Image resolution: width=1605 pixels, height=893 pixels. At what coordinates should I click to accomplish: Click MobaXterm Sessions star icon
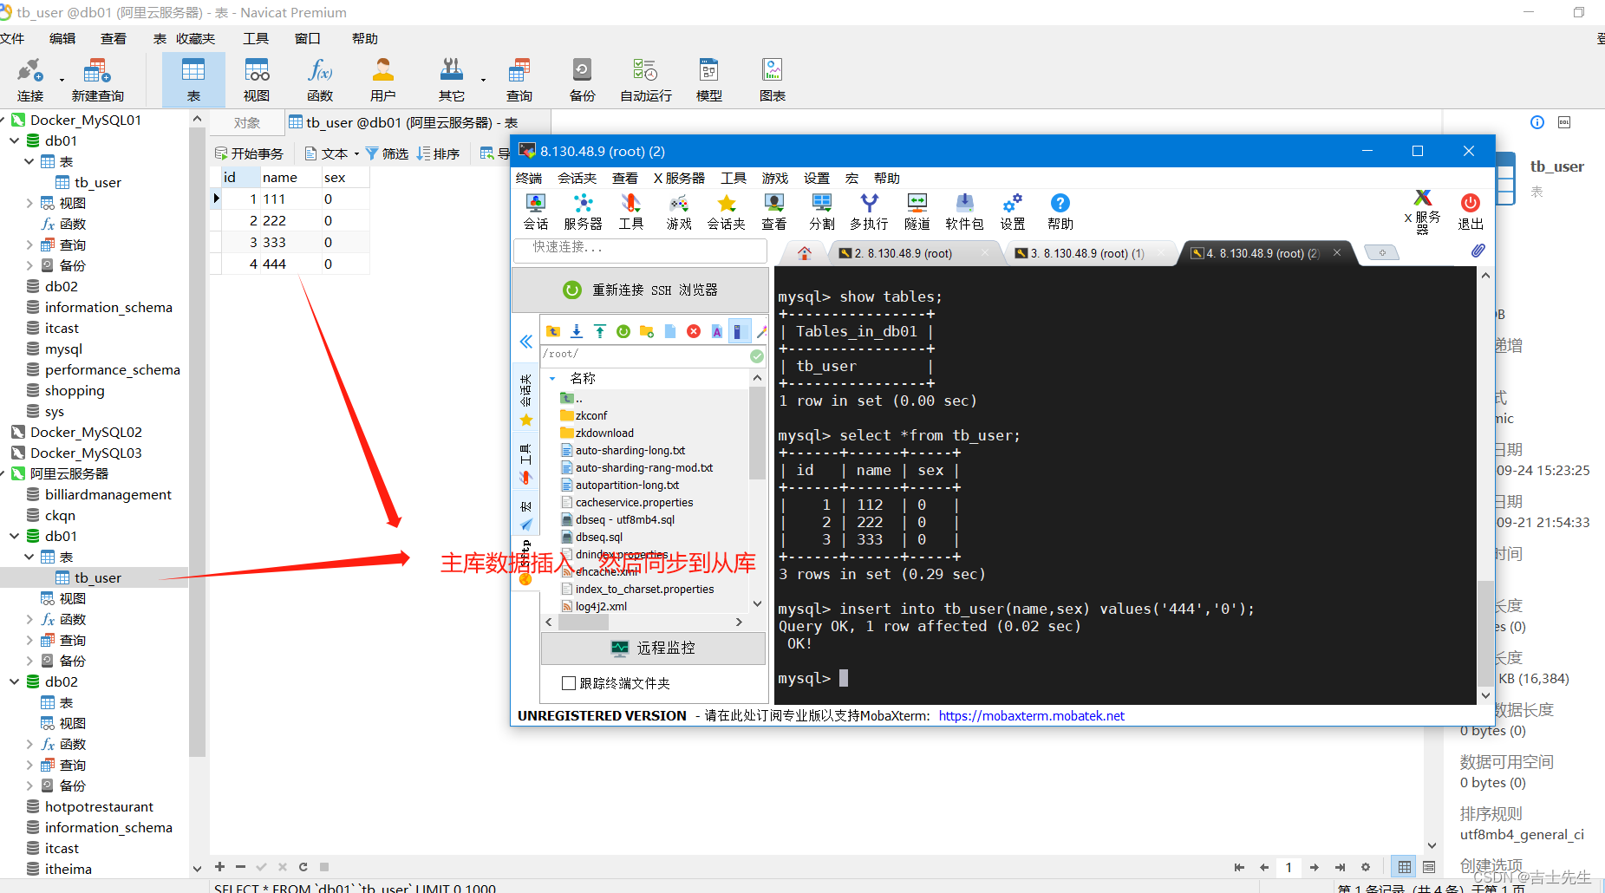click(x=726, y=212)
